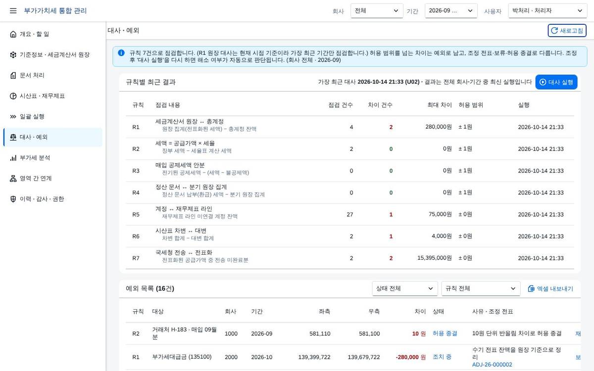Click the info icon in the notice banner

[121, 52]
